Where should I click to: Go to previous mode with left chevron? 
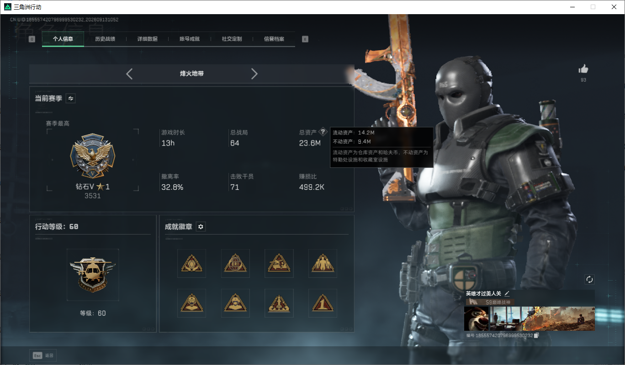tap(129, 73)
